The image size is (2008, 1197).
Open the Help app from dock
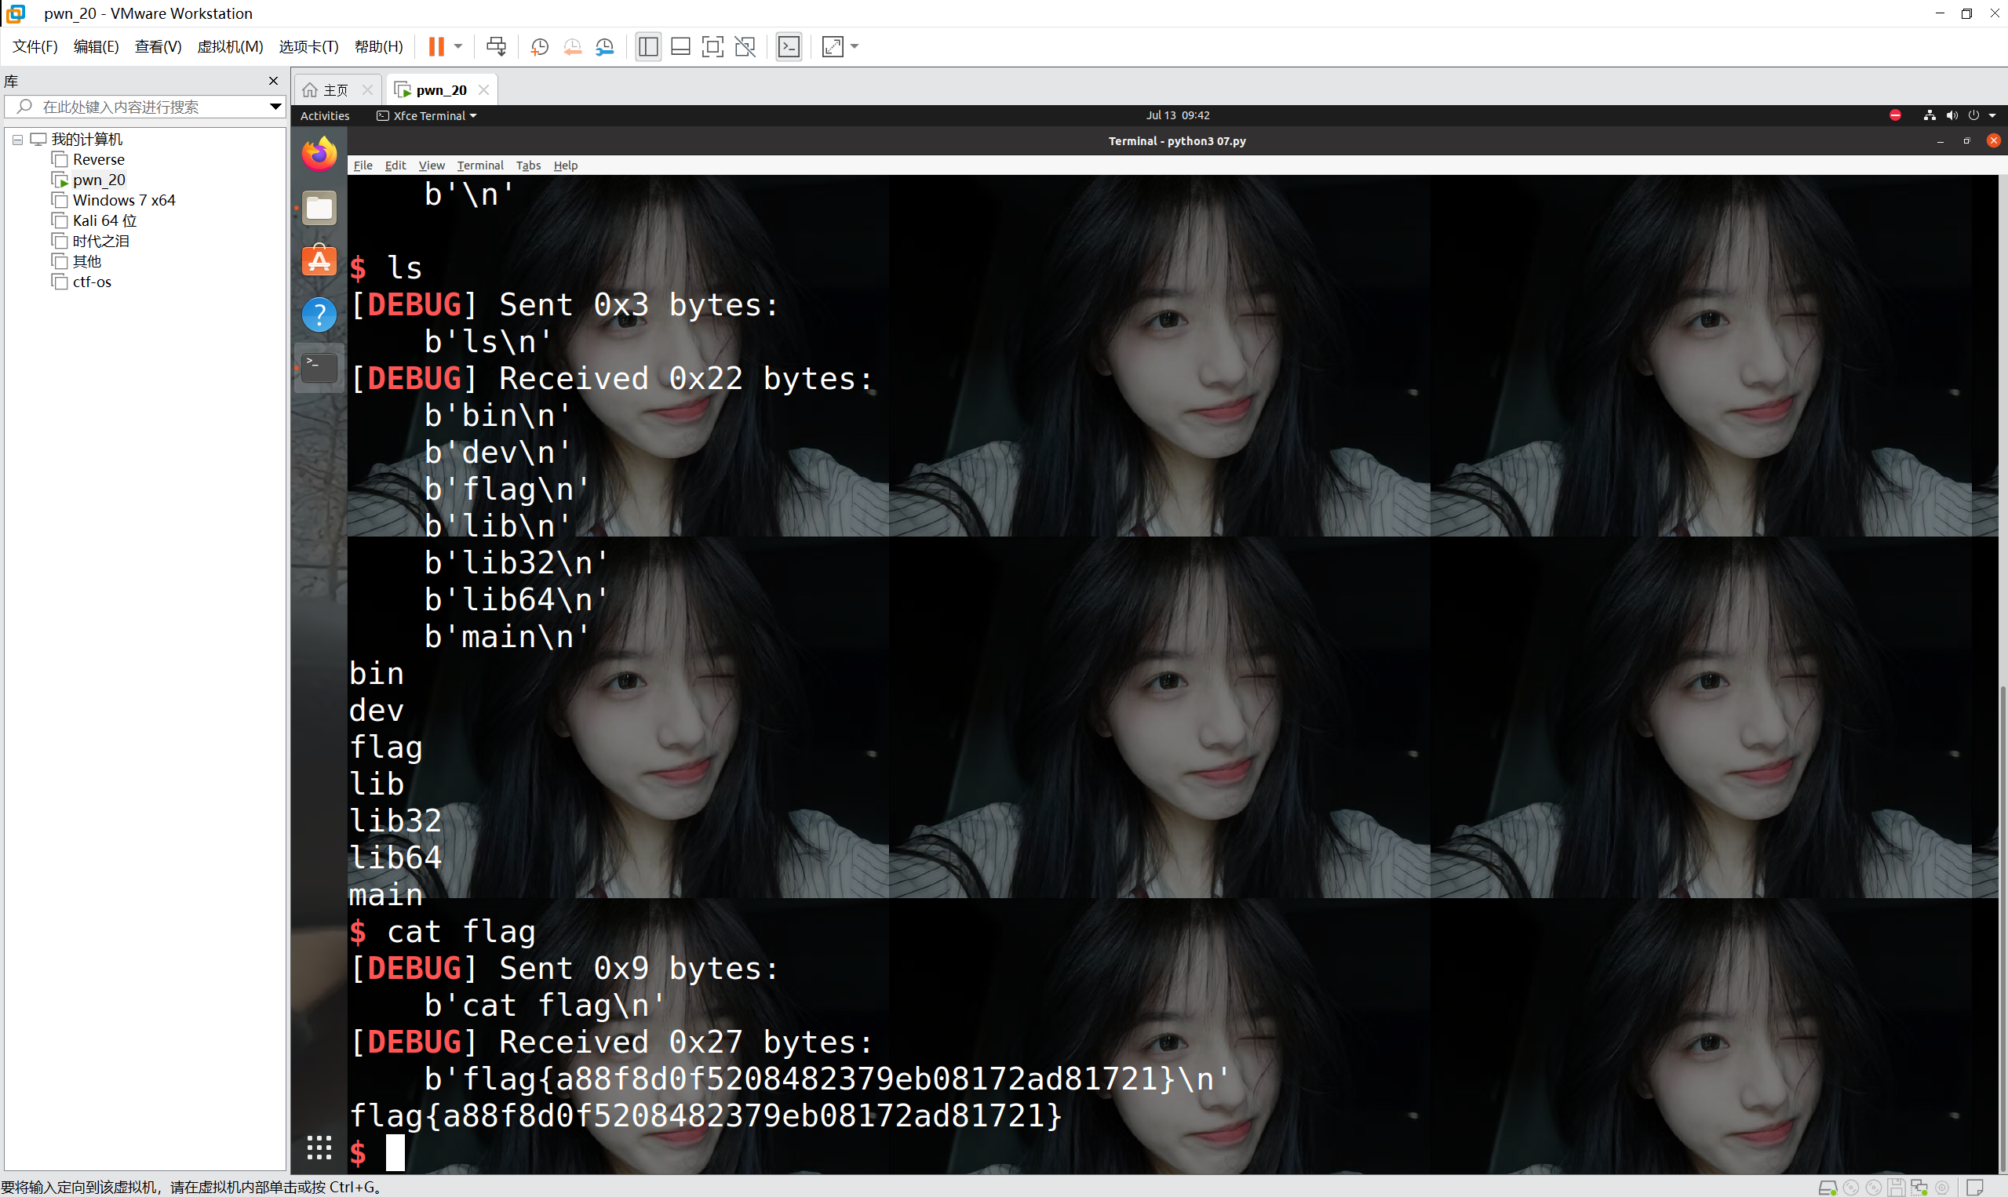coord(319,314)
